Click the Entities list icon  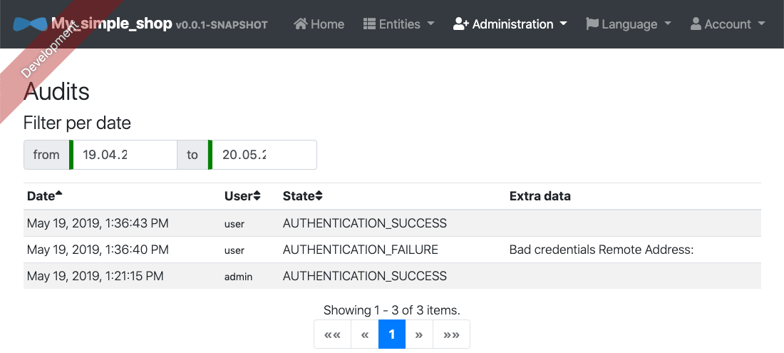[369, 24]
